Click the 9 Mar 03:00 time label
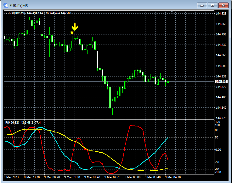 (x=133, y=177)
